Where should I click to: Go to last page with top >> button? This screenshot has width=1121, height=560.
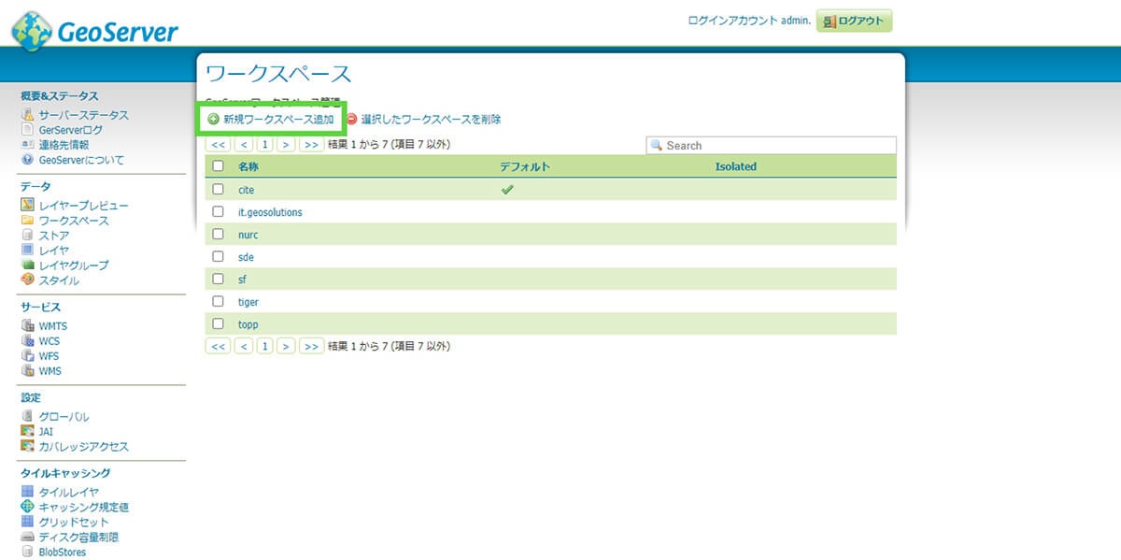coord(312,145)
